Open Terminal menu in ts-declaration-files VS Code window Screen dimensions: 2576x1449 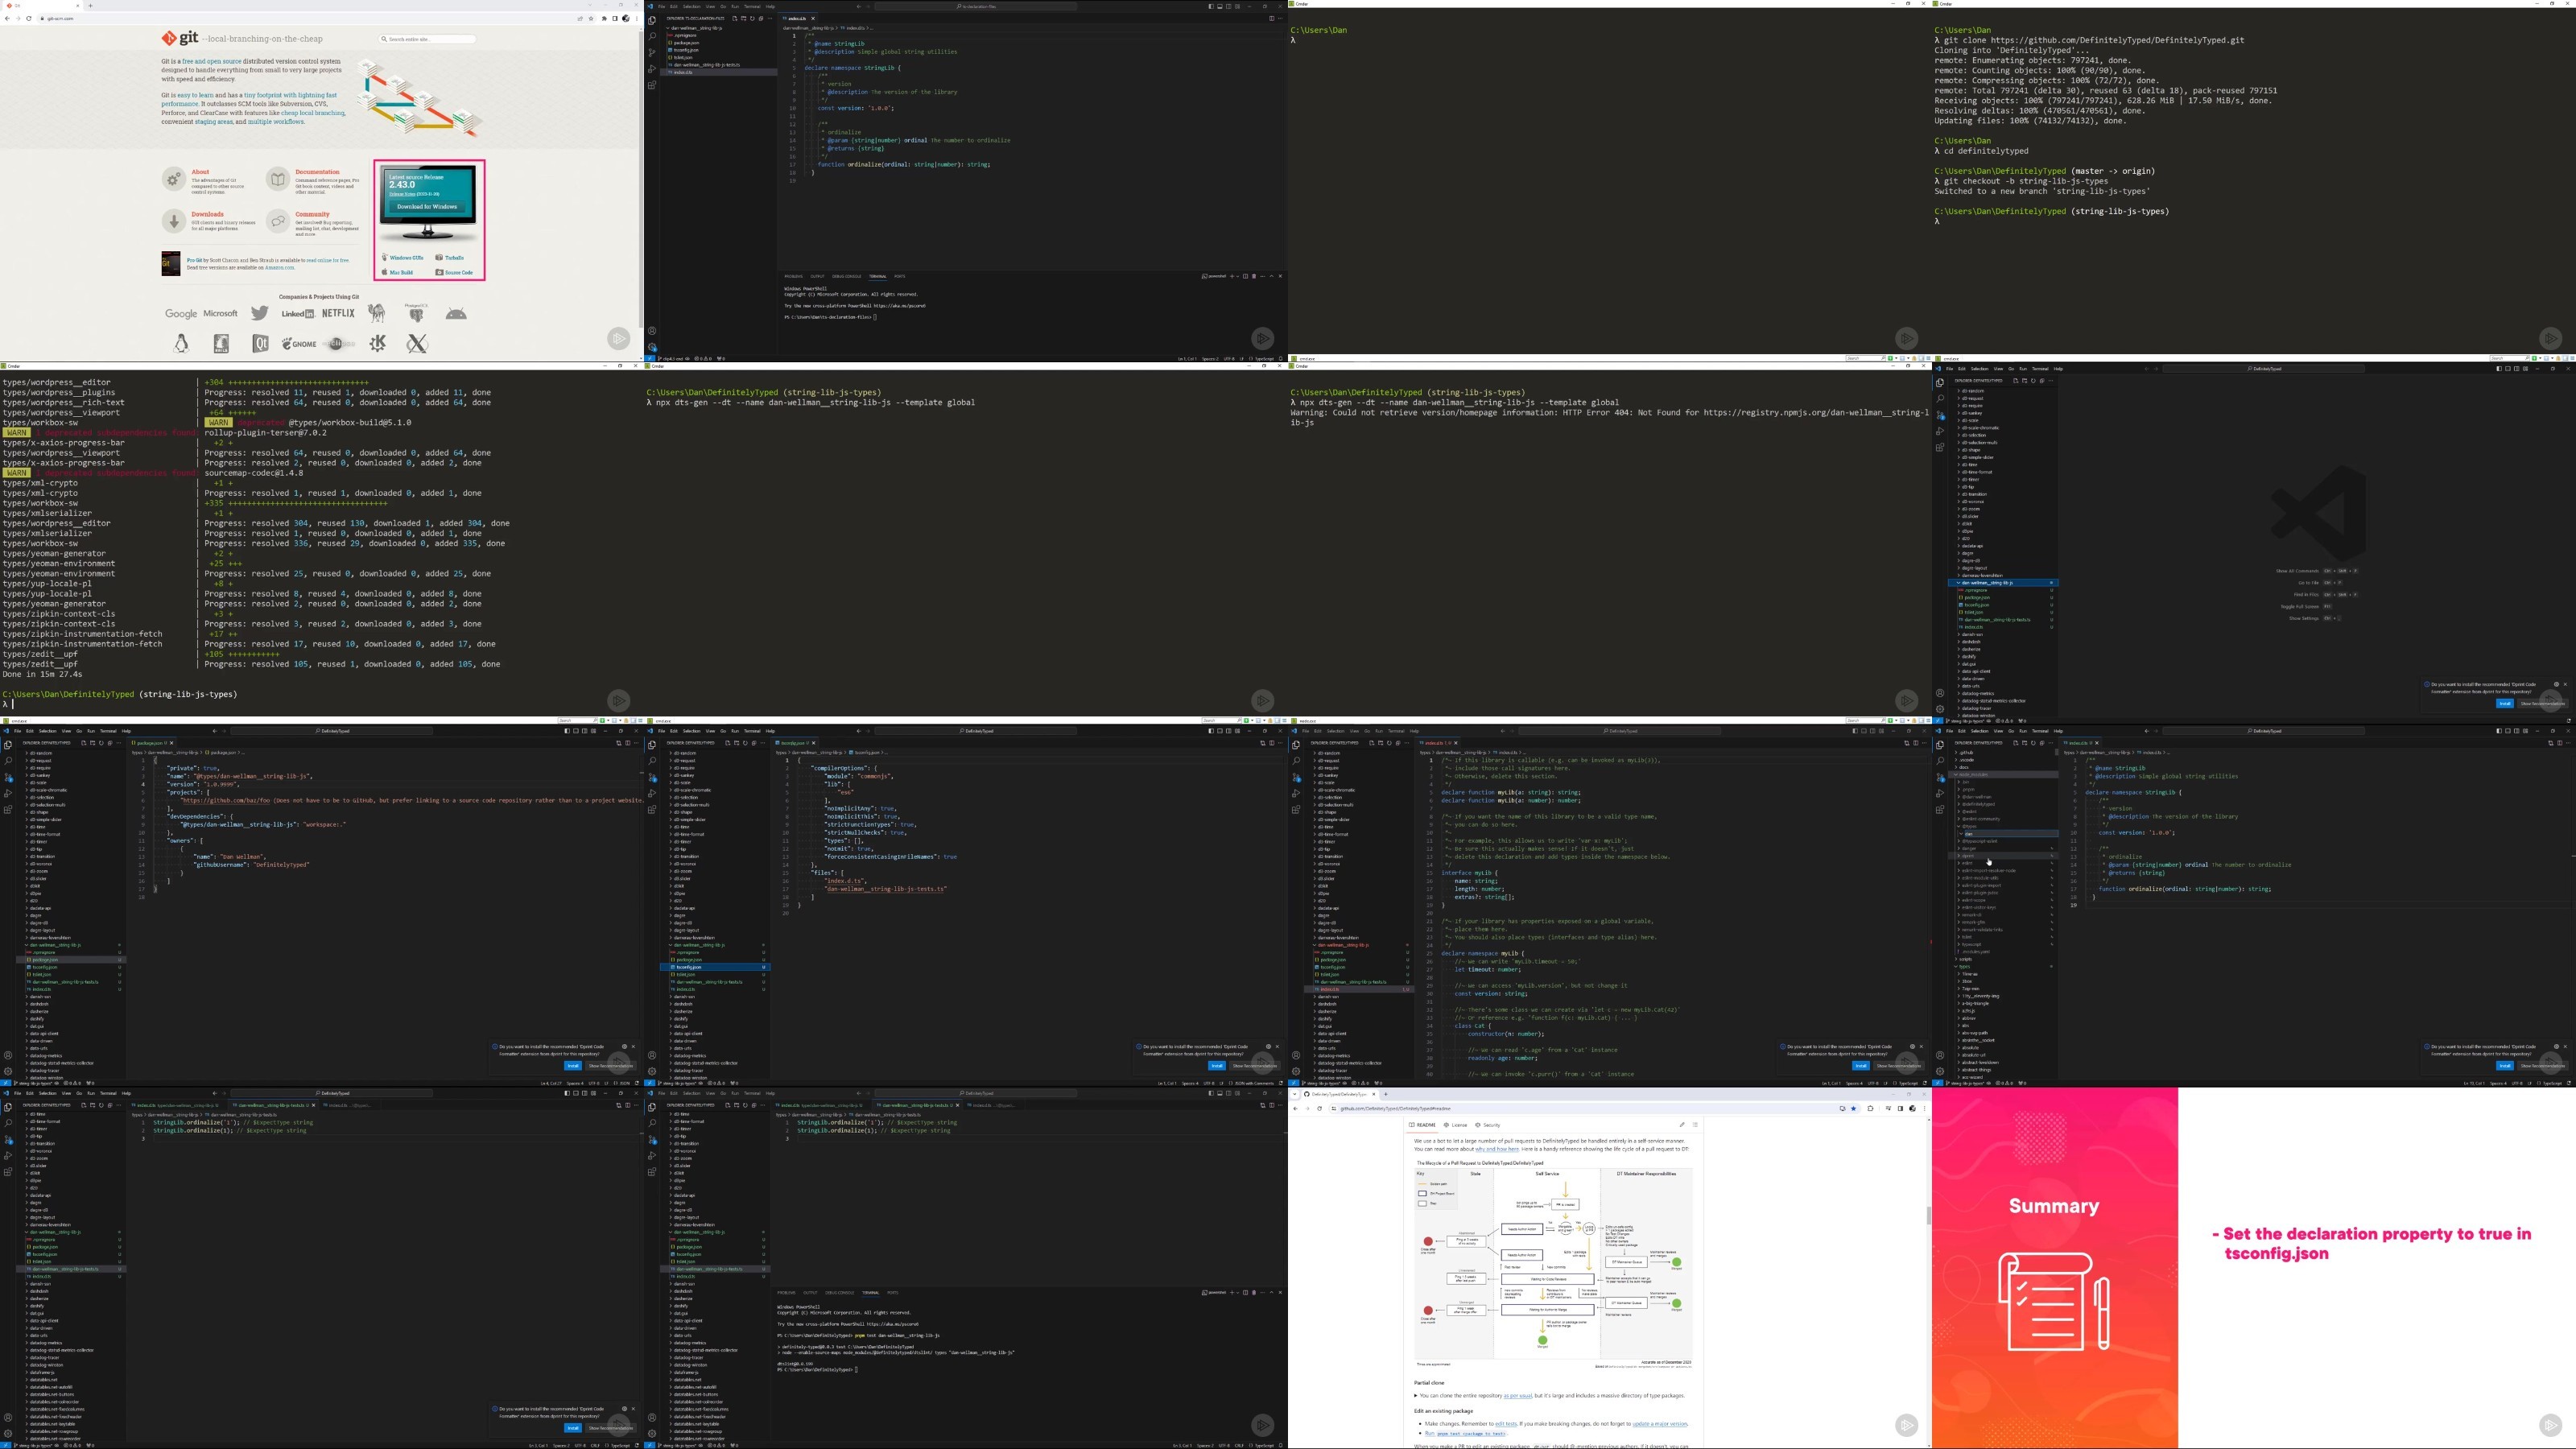pos(753,6)
